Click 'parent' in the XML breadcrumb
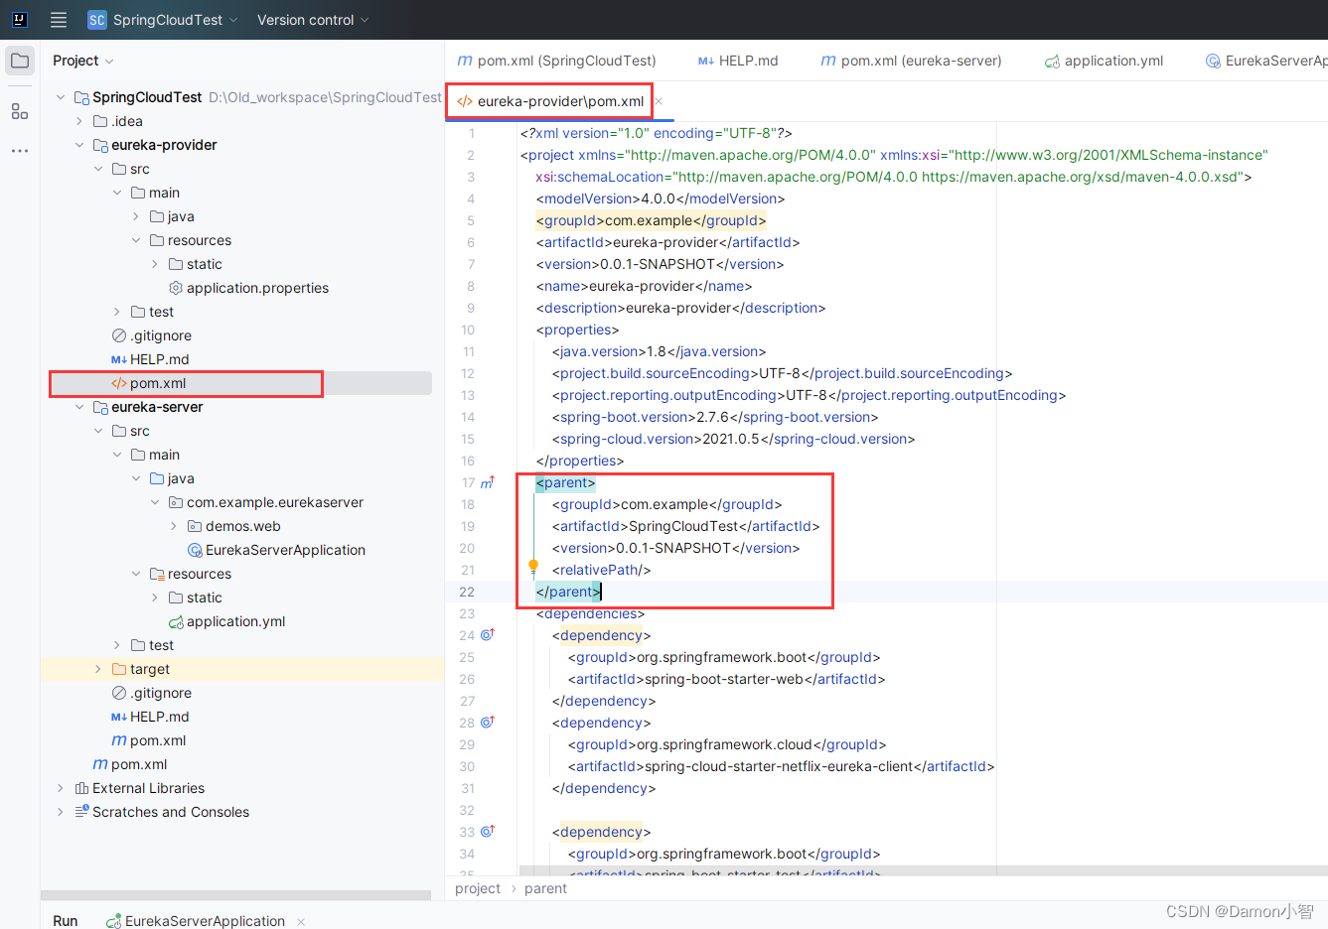1328x929 pixels. 545,888
